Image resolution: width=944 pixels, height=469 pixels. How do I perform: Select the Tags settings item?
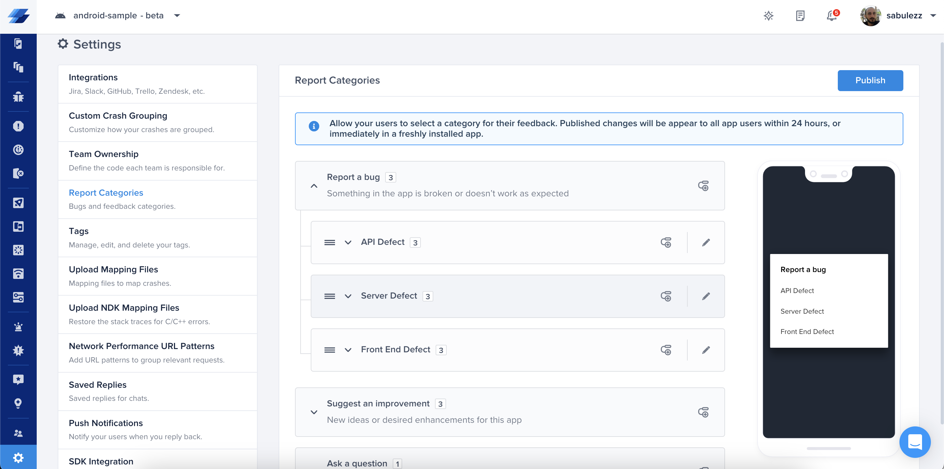(x=79, y=231)
